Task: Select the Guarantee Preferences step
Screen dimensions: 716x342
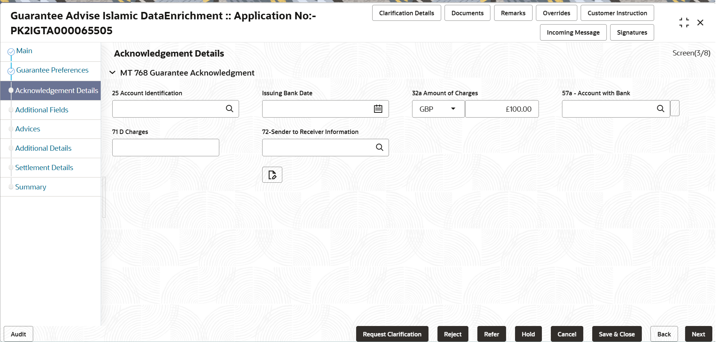Action: (52, 70)
